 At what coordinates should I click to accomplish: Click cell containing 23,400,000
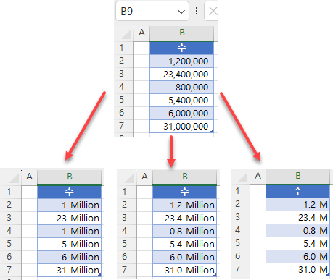(182, 75)
